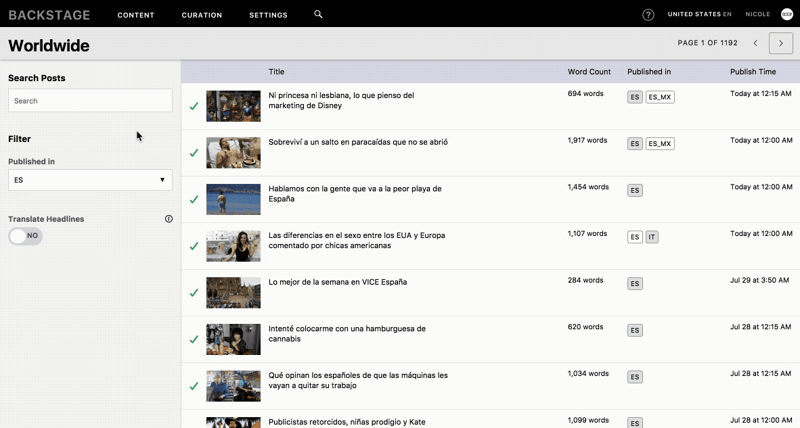Viewport: 800px width, 428px height.
Task: Click '1,917 words' cell
Action: point(587,140)
